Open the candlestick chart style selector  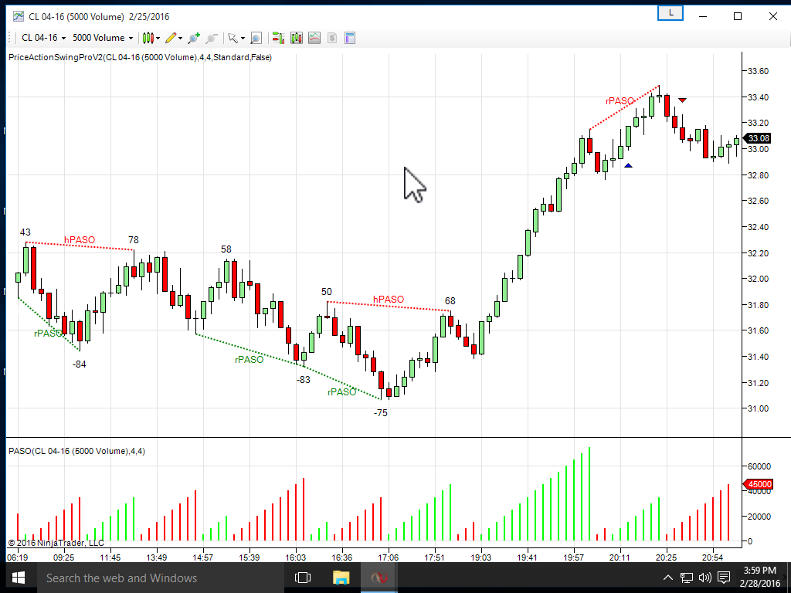coord(148,38)
